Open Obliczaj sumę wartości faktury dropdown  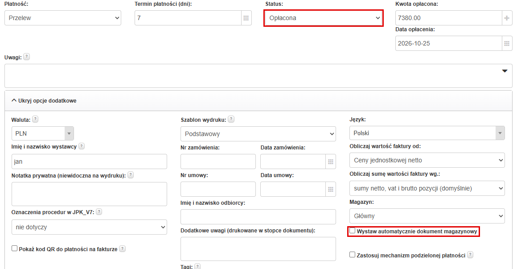tap(427, 188)
